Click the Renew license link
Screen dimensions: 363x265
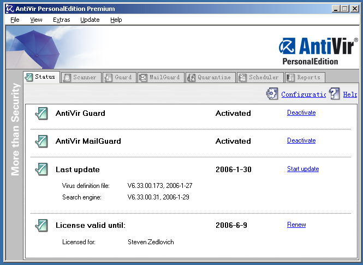296,225
